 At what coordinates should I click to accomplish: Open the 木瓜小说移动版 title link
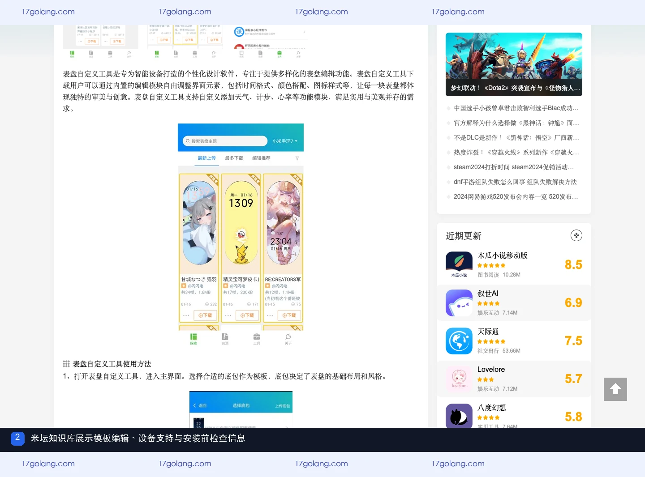pyautogui.click(x=503, y=256)
